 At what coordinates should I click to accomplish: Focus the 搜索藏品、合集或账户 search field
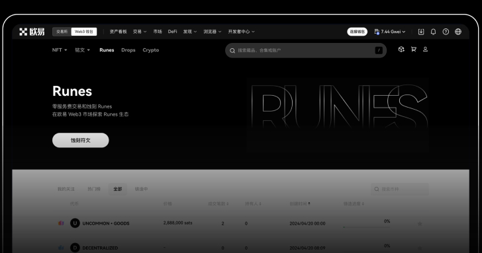pyautogui.click(x=306, y=50)
